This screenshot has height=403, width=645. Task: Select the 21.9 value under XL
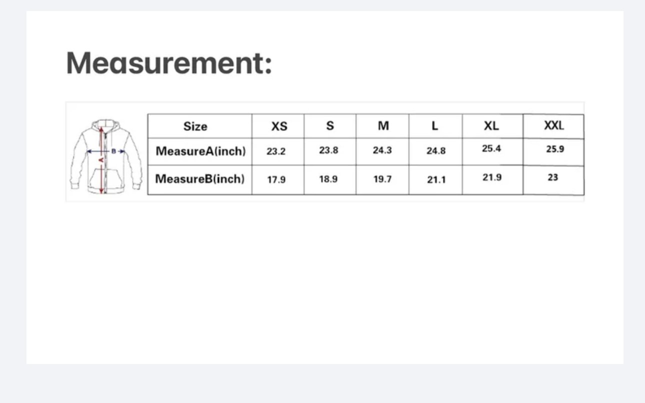click(492, 177)
